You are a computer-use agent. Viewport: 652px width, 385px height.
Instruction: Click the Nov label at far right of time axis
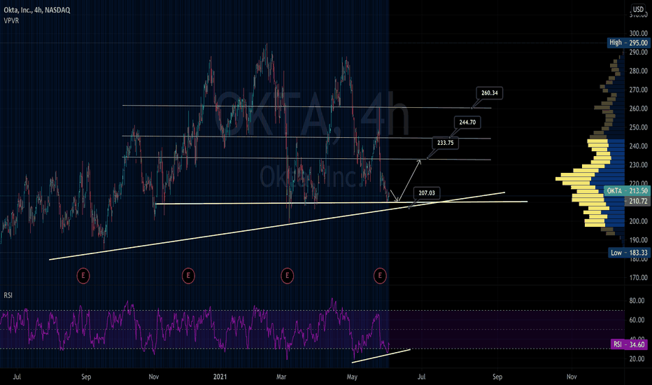[572, 377]
